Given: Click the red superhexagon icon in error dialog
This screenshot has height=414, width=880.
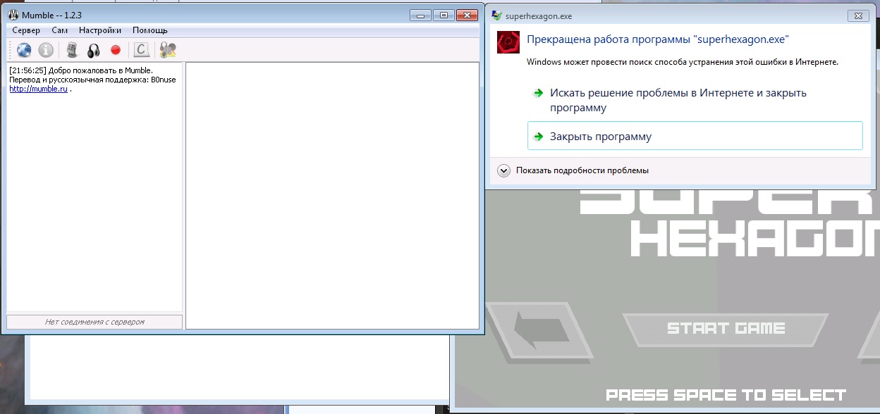Looking at the screenshot, I should 508,42.
